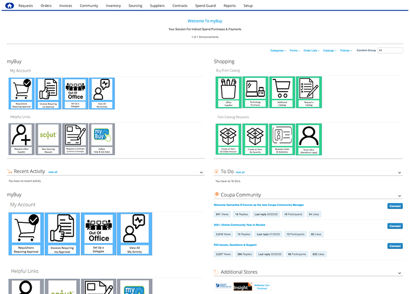Open the Additional Catalogs cart icon
The height and width of the screenshot is (294, 410).
pyautogui.click(x=282, y=93)
